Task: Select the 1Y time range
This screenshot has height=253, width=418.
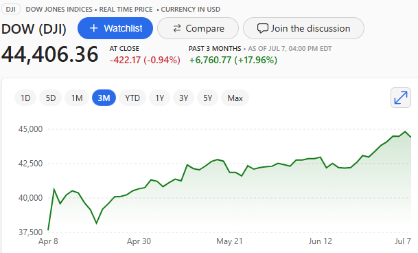Action: (x=159, y=98)
